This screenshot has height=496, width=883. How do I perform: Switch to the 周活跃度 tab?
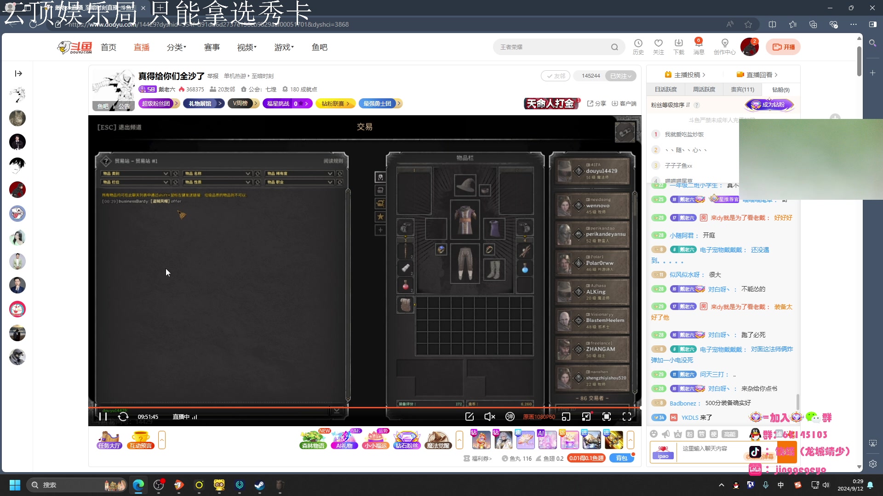coord(704,90)
